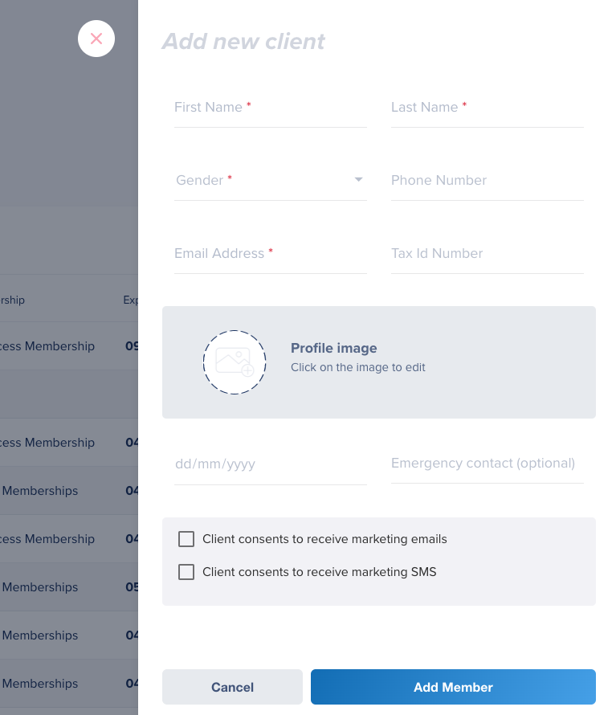Viewport: 612px width, 715px height.
Task: Click 'Client consents to receive marketing emails' label
Action: pyautogui.click(x=324, y=539)
